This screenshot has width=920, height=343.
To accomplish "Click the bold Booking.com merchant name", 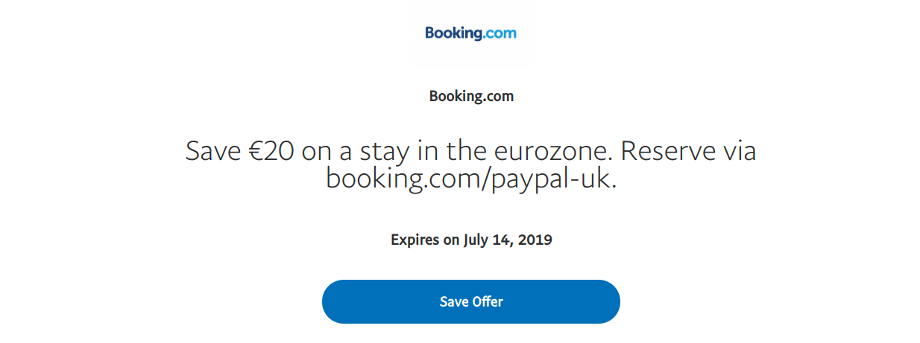I will (x=471, y=96).
